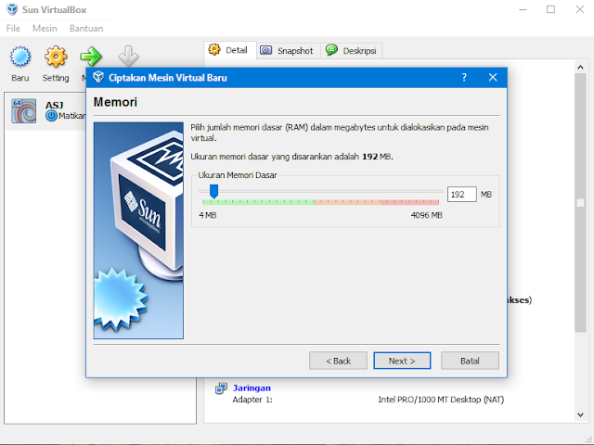
Task: Open machine Setting gear icon
Action: [x=56, y=57]
